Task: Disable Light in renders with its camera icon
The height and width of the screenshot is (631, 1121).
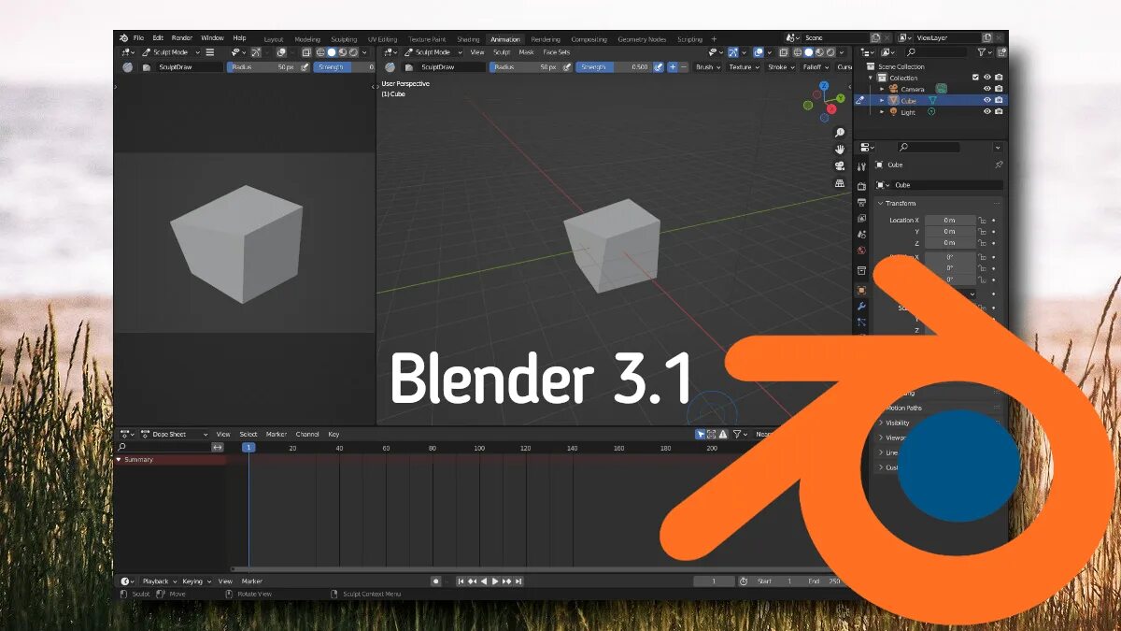Action: coord(999,112)
